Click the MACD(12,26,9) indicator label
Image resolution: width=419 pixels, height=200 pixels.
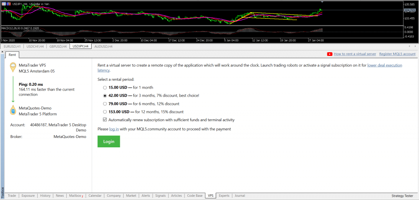pyautogui.click(x=20, y=28)
